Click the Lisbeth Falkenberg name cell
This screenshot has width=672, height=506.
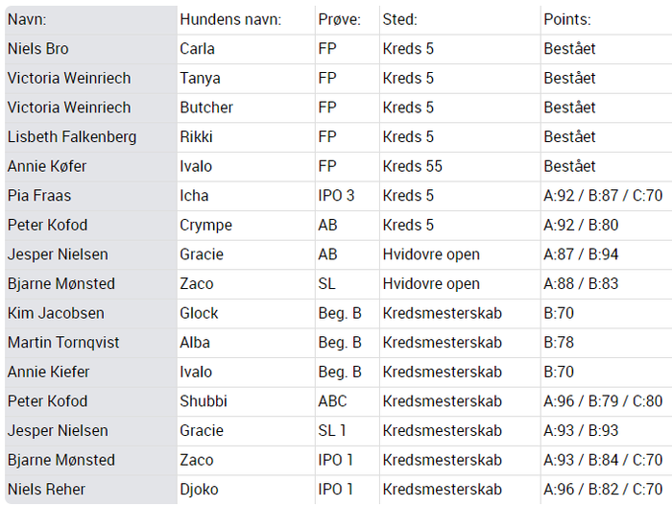91,137
